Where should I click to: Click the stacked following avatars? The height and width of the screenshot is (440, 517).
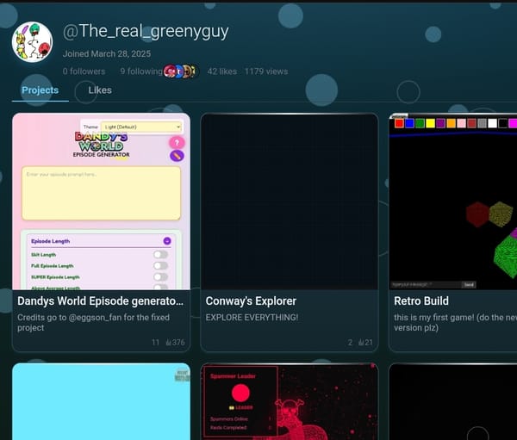(181, 71)
